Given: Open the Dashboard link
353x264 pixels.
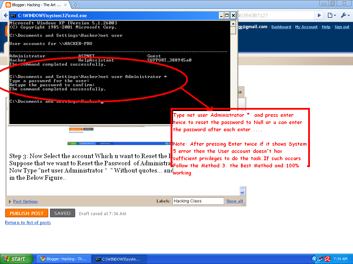Looking at the screenshot, I should (x=281, y=27).
